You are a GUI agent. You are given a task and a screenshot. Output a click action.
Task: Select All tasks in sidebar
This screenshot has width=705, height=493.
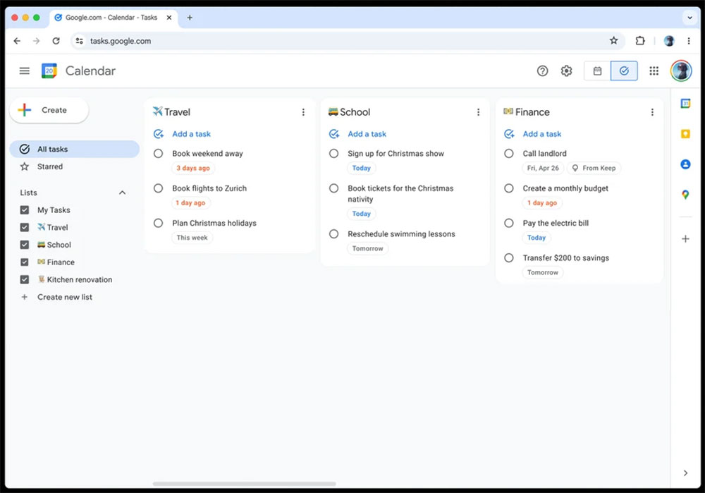click(74, 149)
